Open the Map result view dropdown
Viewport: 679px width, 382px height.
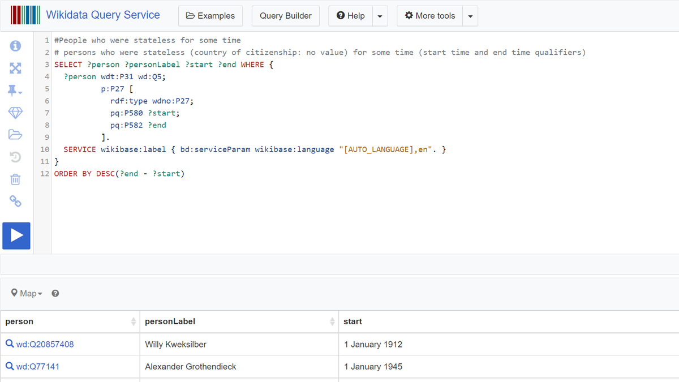coord(27,293)
